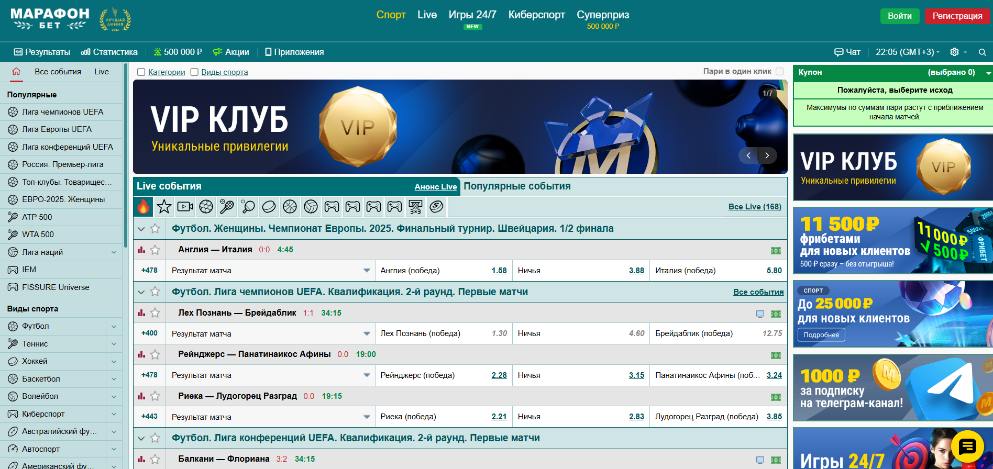Image resolution: width=993 pixels, height=469 pixels.
Task: Expand Лига наций chevron in sidebar
Action: pos(114,252)
